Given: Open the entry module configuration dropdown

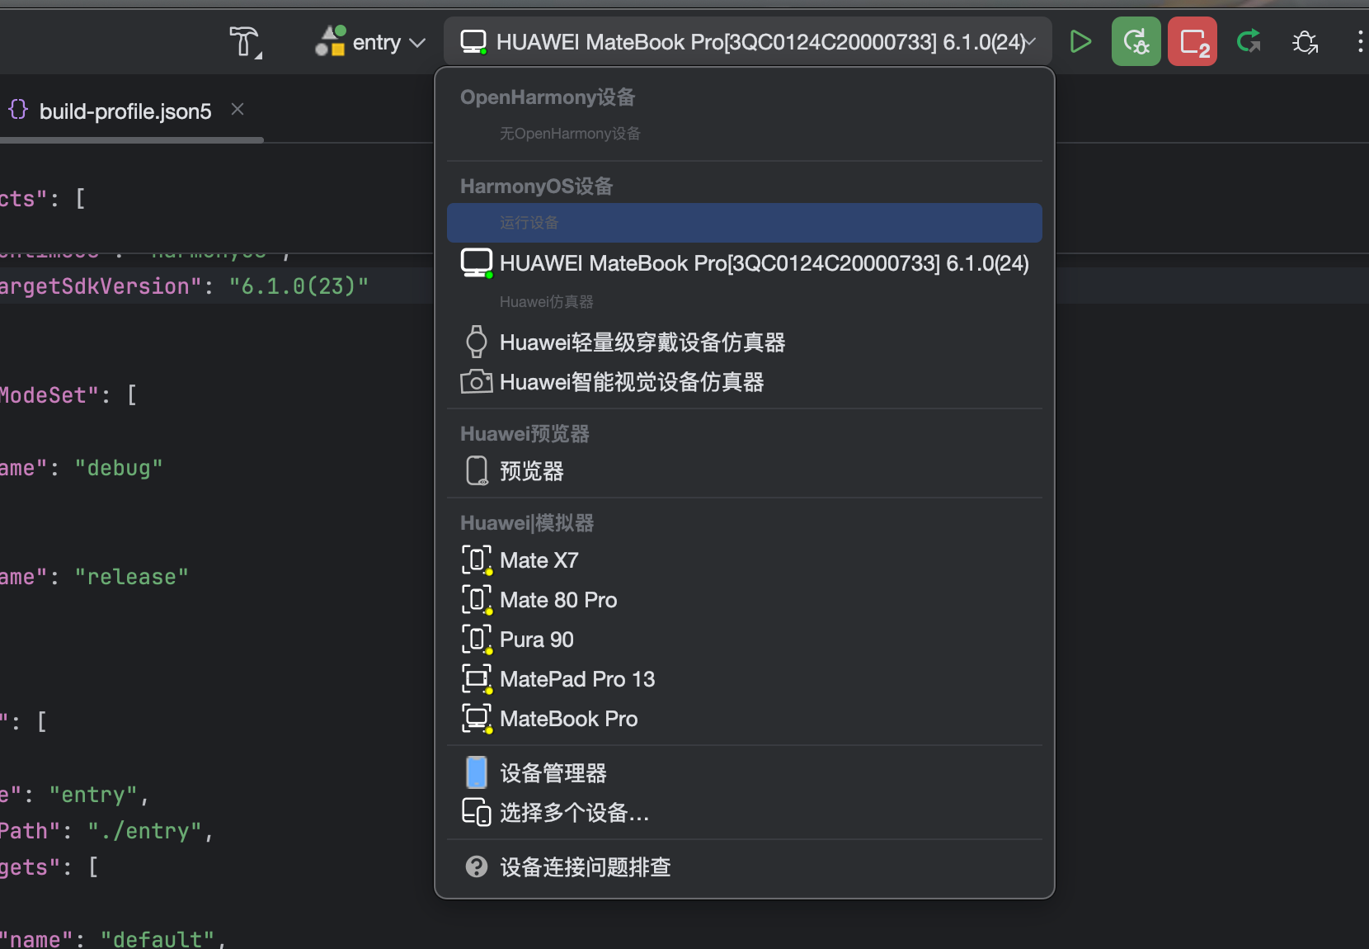Looking at the screenshot, I should point(370,42).
